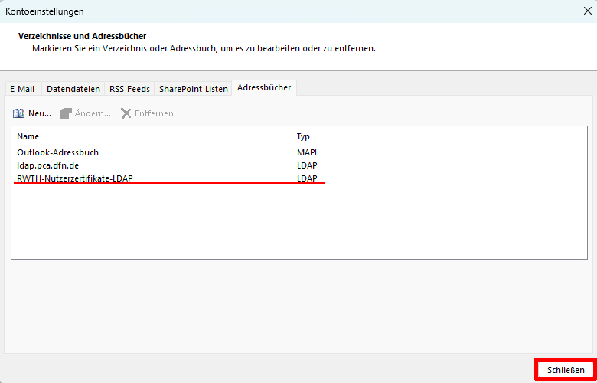Open the Datendateien tab

pos(73,89)
